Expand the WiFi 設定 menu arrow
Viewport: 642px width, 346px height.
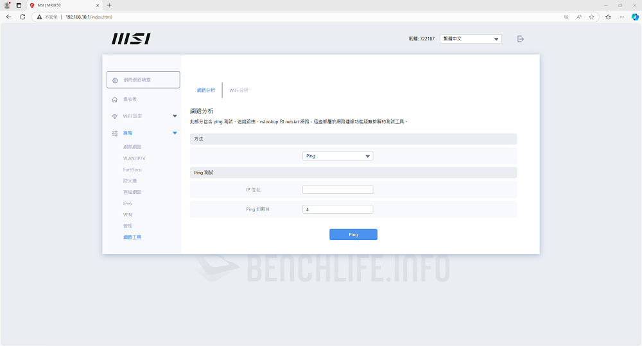[175, 116]
